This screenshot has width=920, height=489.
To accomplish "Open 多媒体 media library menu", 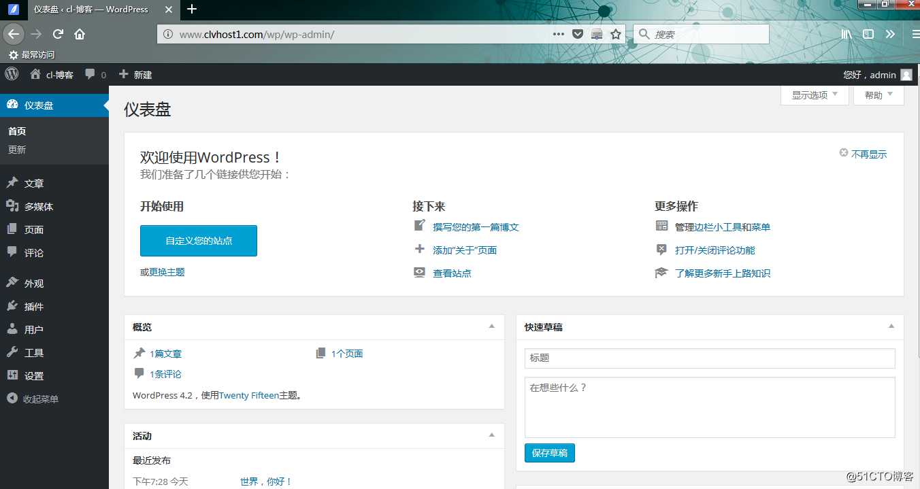I will coord(54,207).
